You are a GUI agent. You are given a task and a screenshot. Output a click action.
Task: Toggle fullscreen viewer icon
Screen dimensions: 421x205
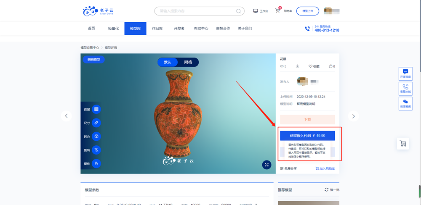coord(266,165)
